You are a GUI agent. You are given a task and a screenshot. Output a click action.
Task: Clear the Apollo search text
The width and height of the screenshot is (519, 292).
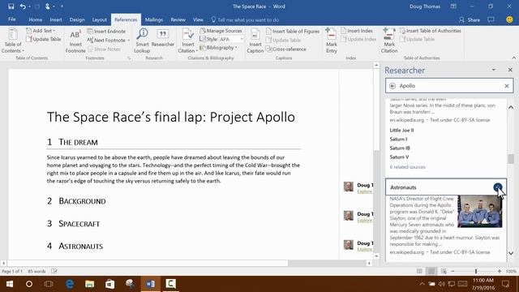[506, 86]
